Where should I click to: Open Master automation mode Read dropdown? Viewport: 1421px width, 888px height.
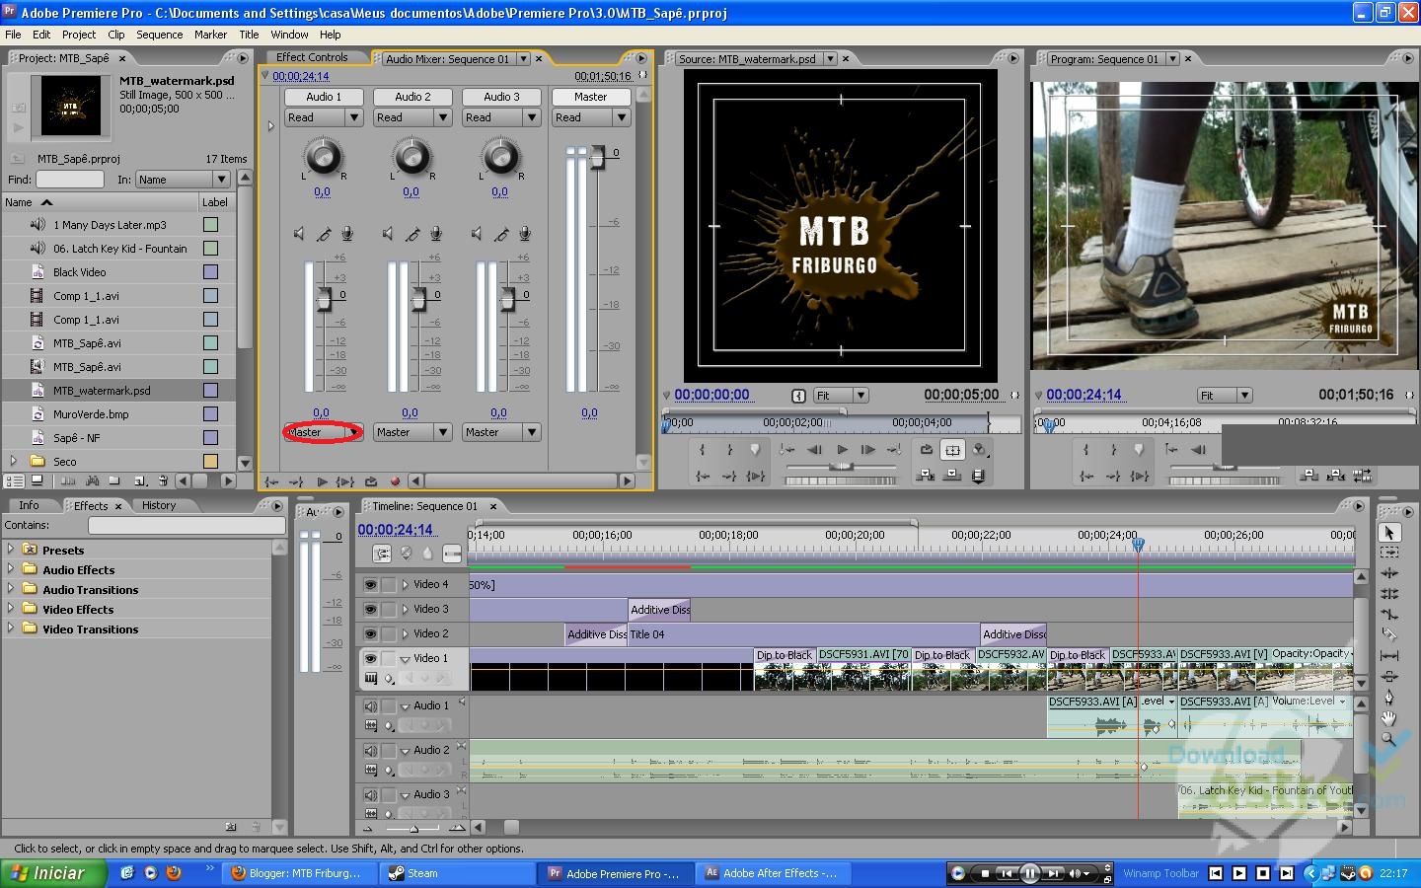tap(590, 117)
